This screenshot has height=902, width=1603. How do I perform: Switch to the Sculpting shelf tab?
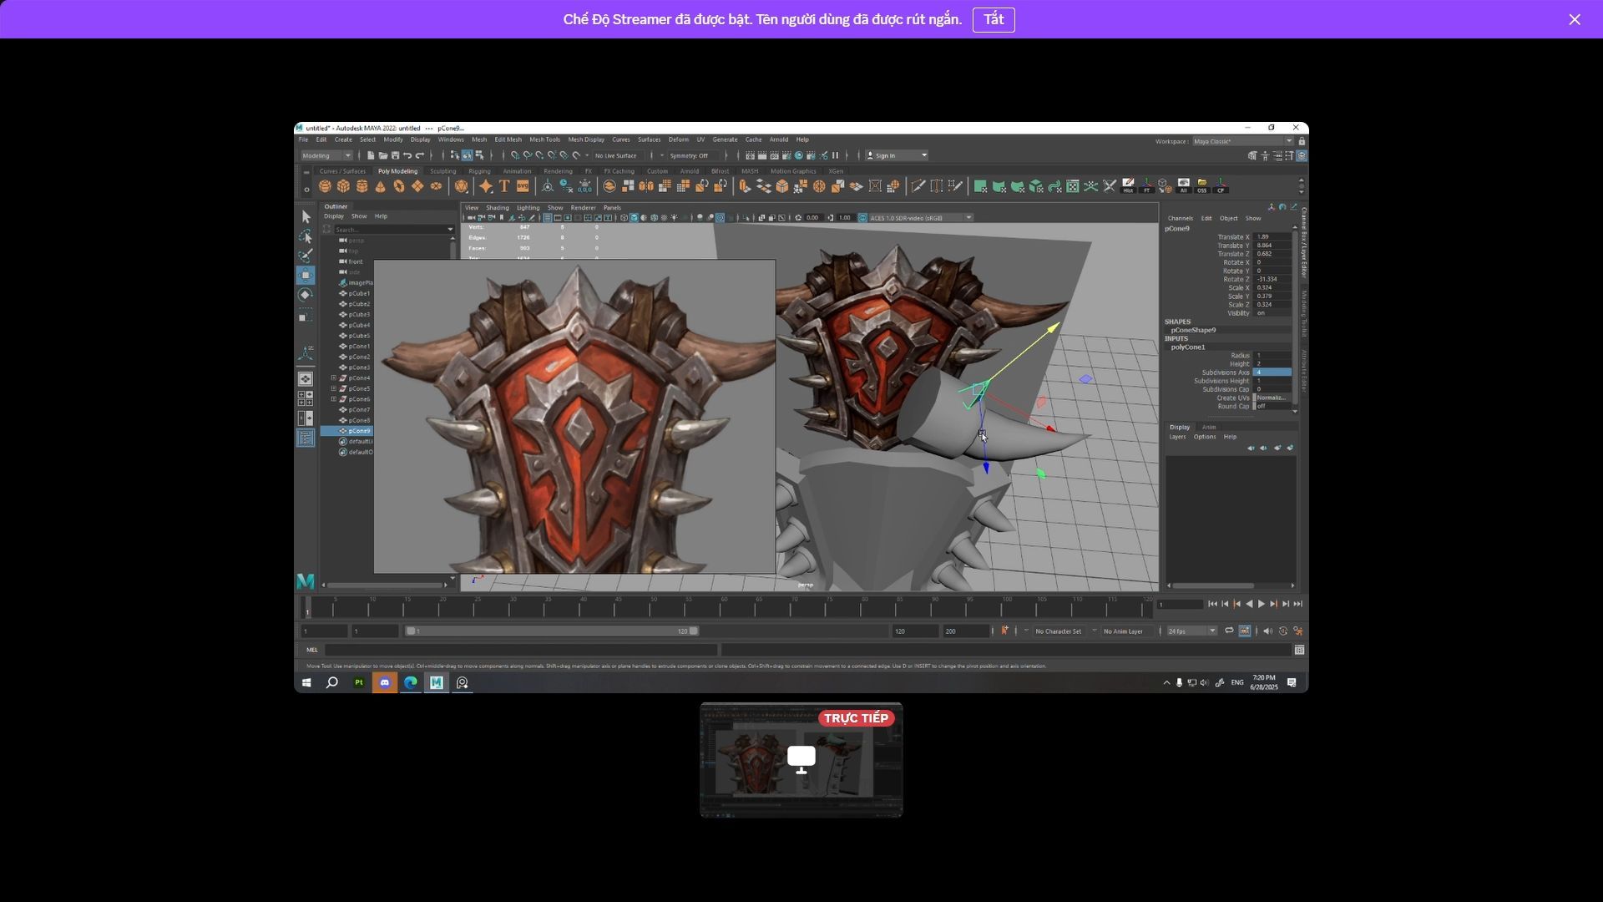coord(443,171)
